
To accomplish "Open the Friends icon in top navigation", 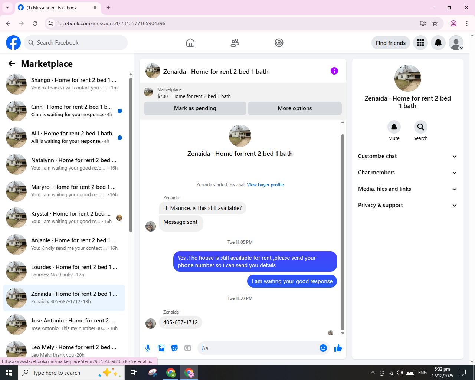I will click(235, 43).
